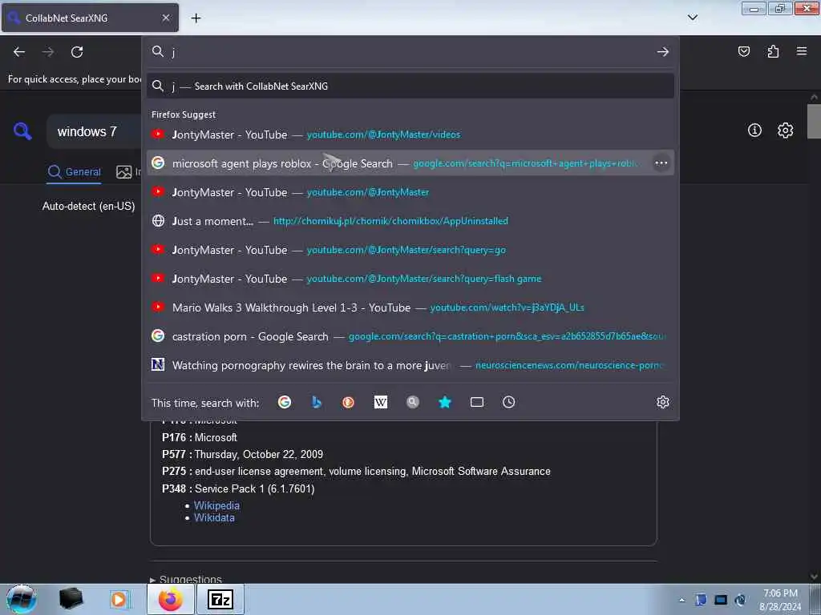This screenshot has width=821, height=615.
Task: Switch to the General search tab
Action: pos(75,171)
